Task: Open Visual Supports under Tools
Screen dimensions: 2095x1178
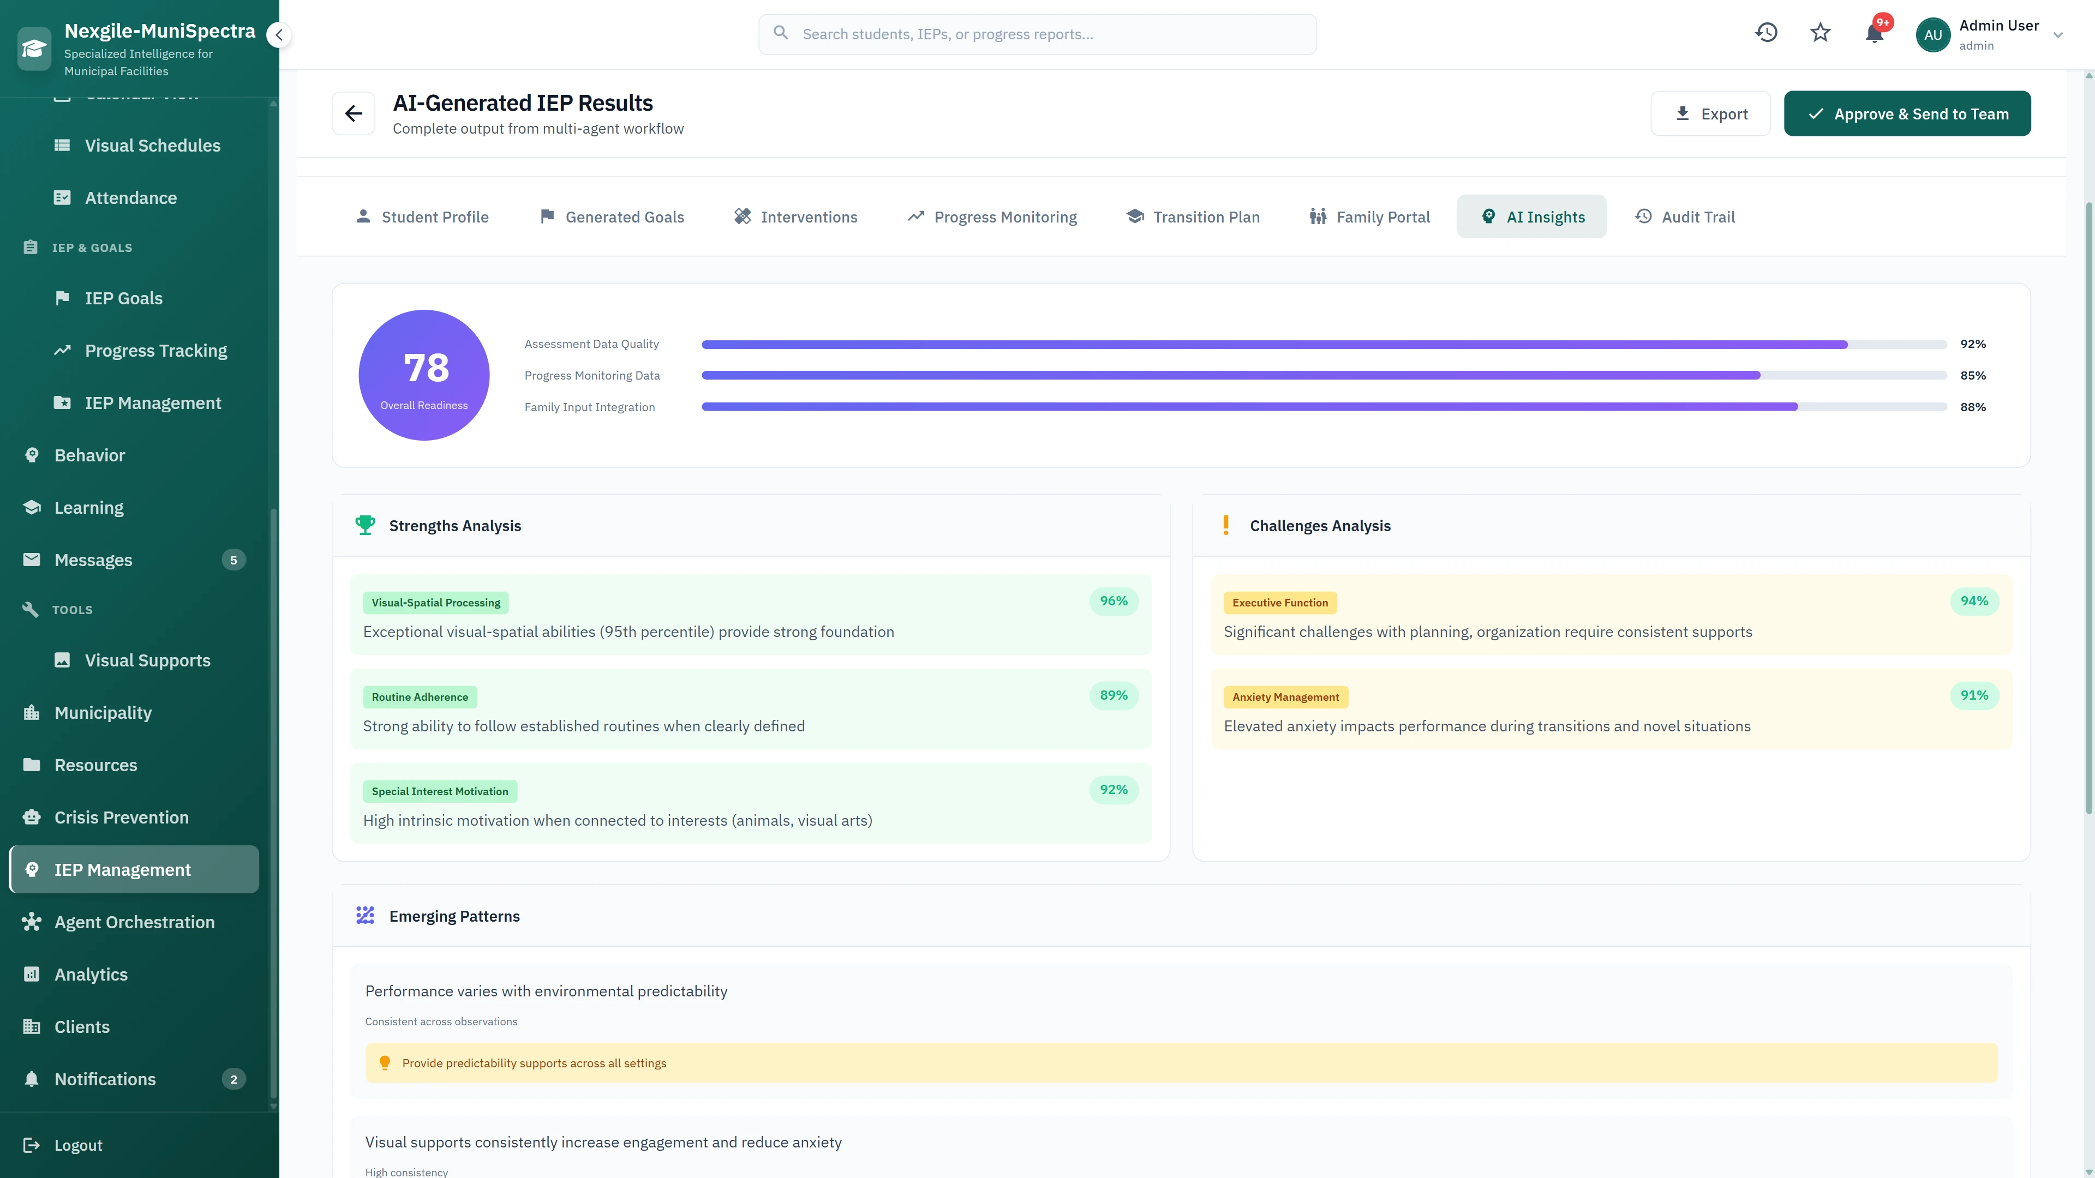Action: tap(147, 660)
